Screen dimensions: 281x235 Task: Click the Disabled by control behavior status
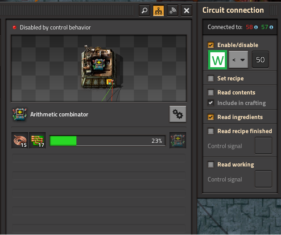point(55,27)
